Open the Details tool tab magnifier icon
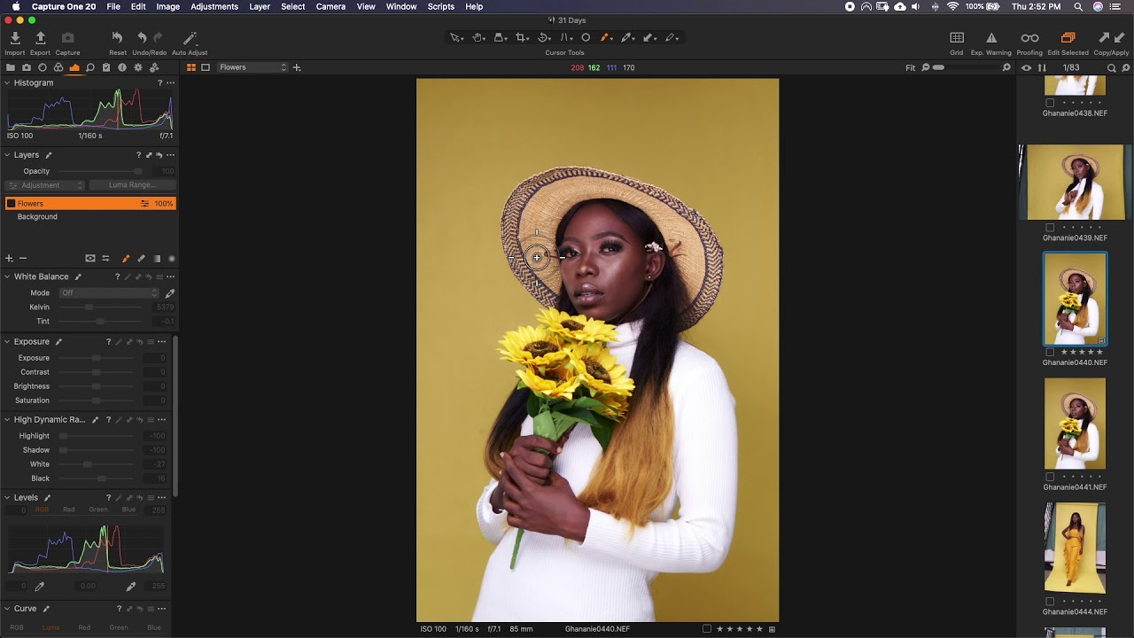The image size is (1134, 638). [x=90, y=67]
